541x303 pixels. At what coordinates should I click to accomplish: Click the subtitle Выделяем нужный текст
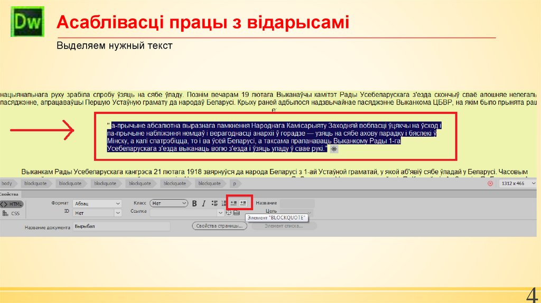coord(115,45)
